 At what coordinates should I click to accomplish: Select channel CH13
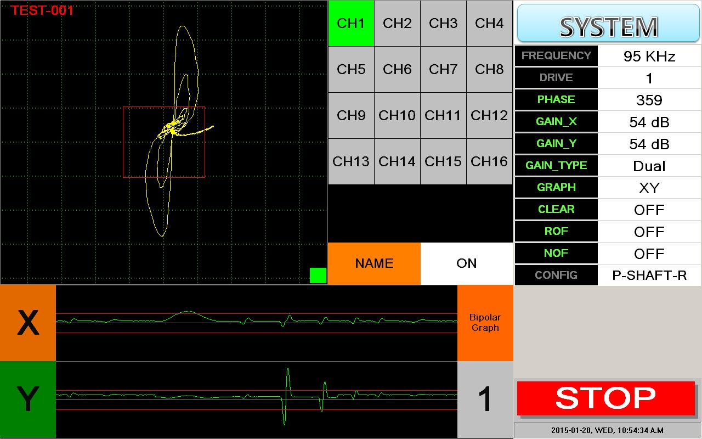(x=351, y=161)
